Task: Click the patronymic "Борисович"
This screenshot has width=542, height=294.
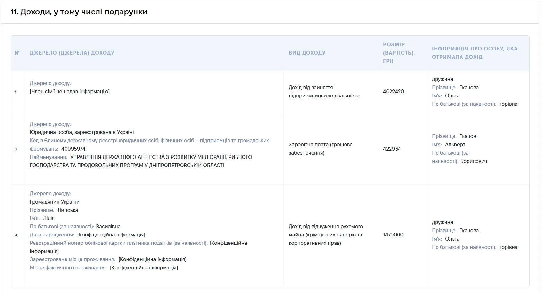Action: pos(474,161)
